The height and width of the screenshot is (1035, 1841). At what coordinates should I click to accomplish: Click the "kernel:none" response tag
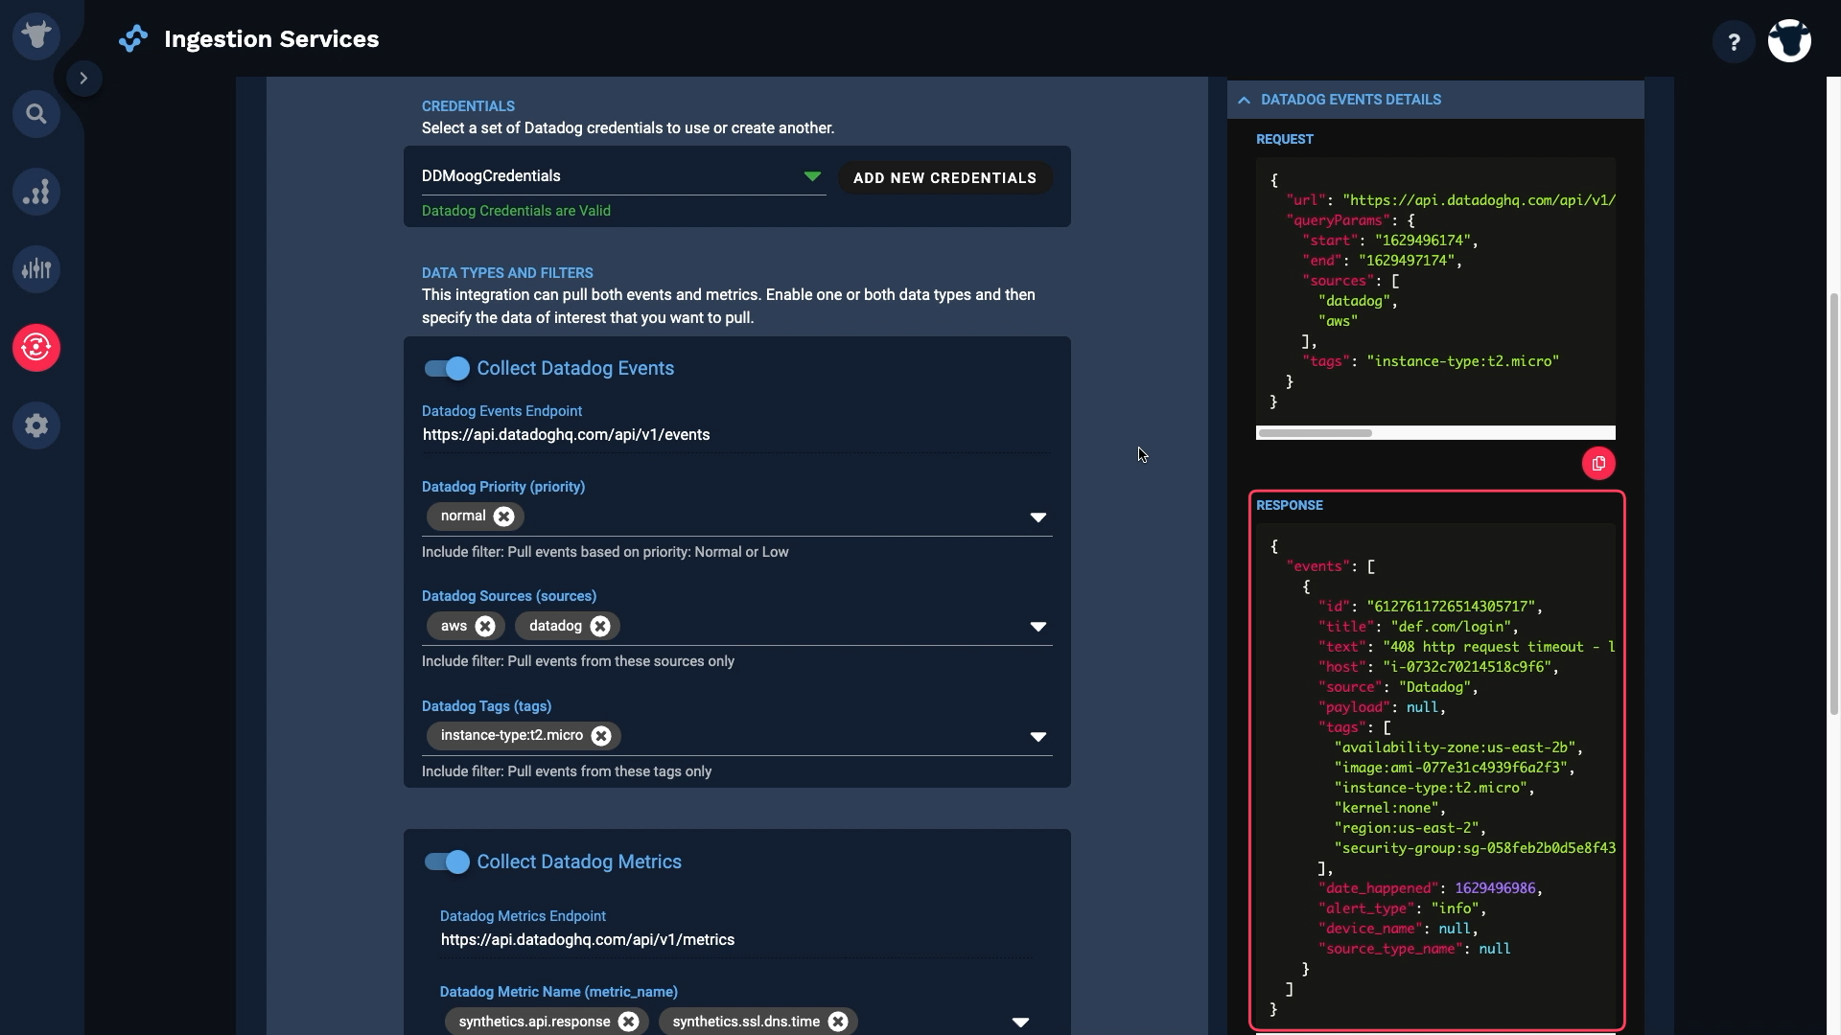[x=1387, y=808]
